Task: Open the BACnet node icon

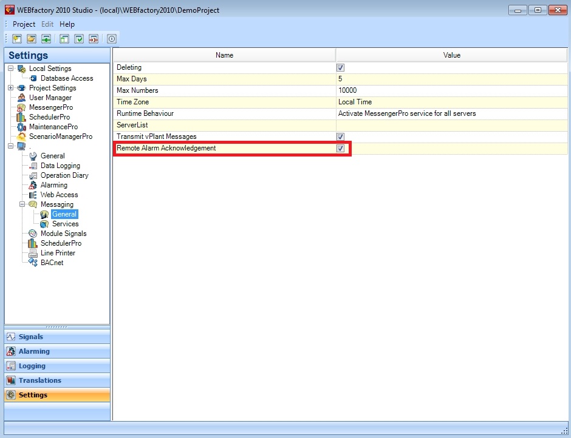Action: (33, 263)
